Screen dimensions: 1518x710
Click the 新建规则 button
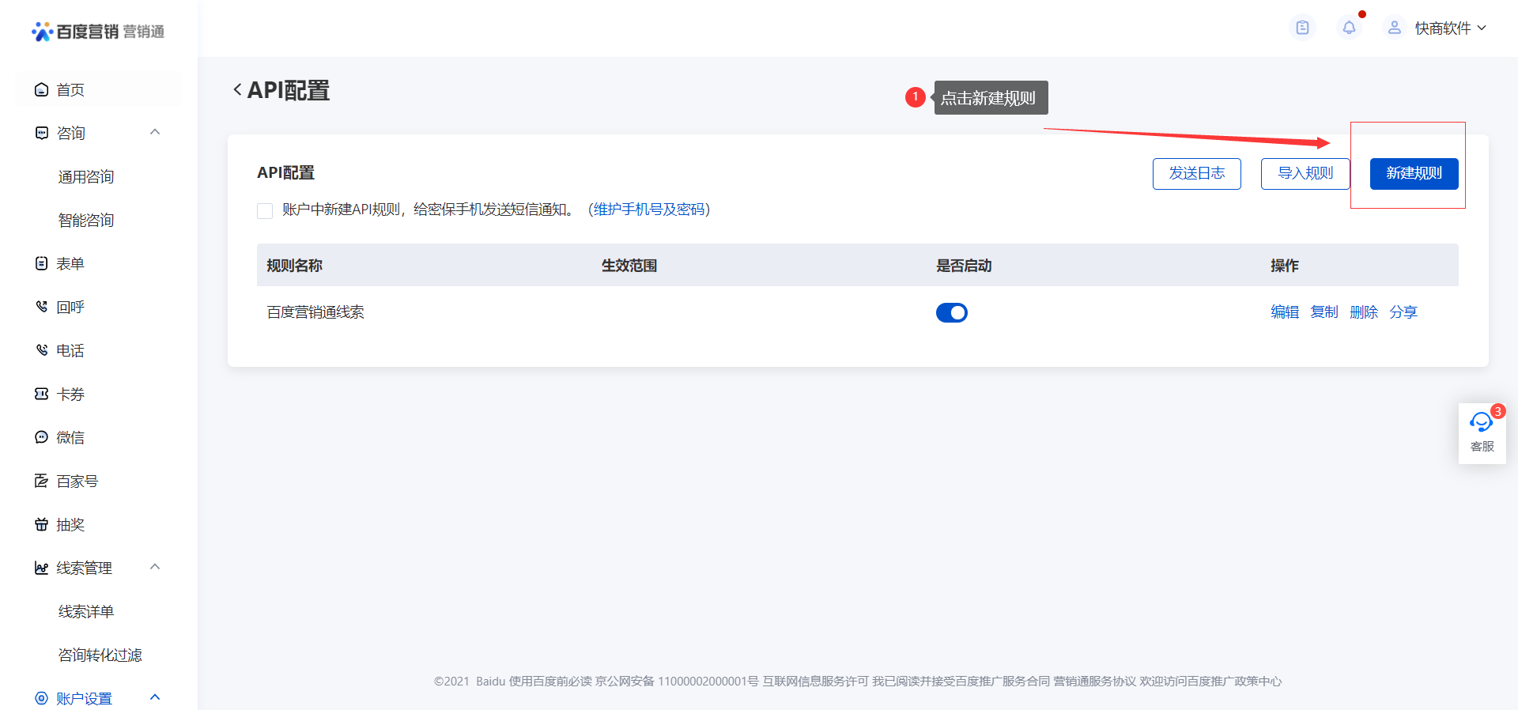(1414, 173)
